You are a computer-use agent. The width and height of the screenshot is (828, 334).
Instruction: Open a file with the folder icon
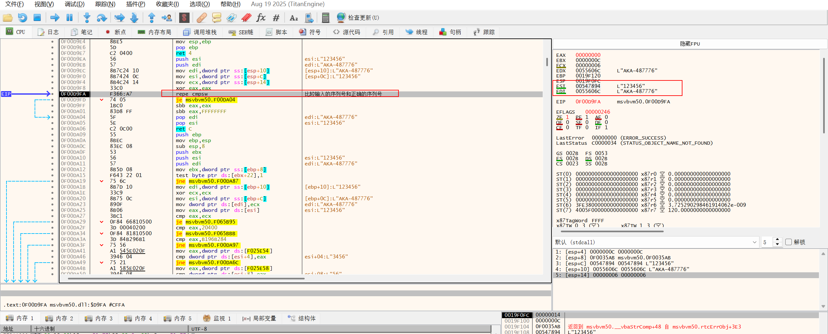[7, 18]
